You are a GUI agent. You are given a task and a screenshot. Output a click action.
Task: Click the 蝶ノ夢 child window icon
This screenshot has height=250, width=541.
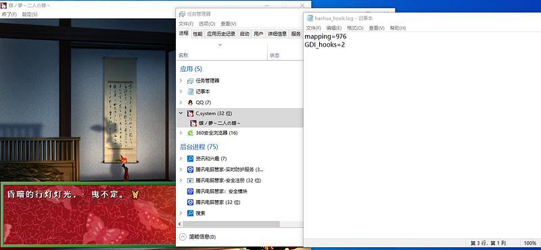tap(193, 123)
